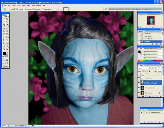The height and width of the screenshot is (128, 164).
Task: Select Source patch radio button
Action: [25, 9]
